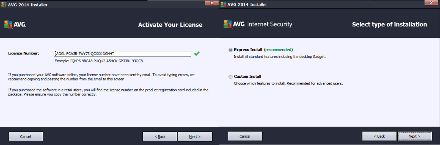
Task: Click into the License Number text field
Action: click(122, 54)
